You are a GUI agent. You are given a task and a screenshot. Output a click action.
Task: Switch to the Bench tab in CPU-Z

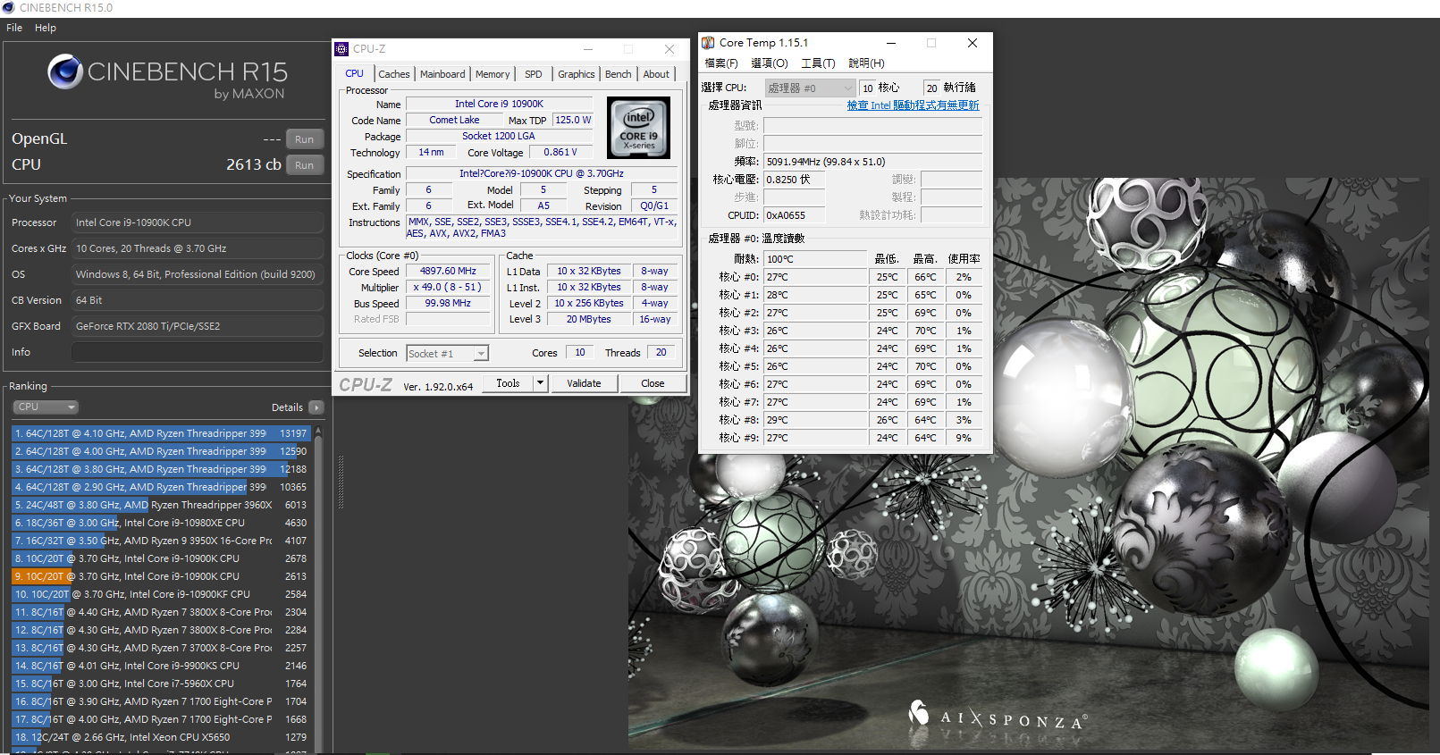click(x=619, y=74)
